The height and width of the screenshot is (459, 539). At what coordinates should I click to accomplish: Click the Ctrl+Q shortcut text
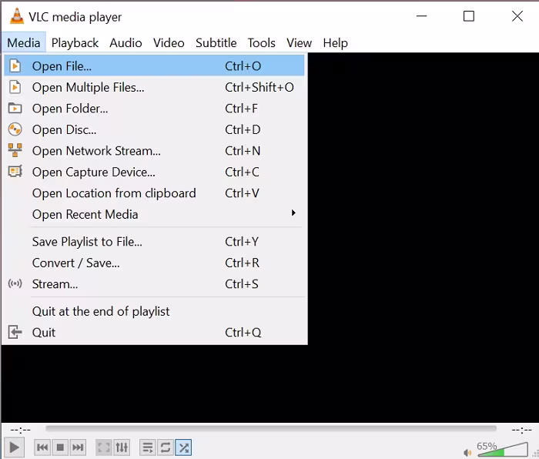tap(243, 333)
